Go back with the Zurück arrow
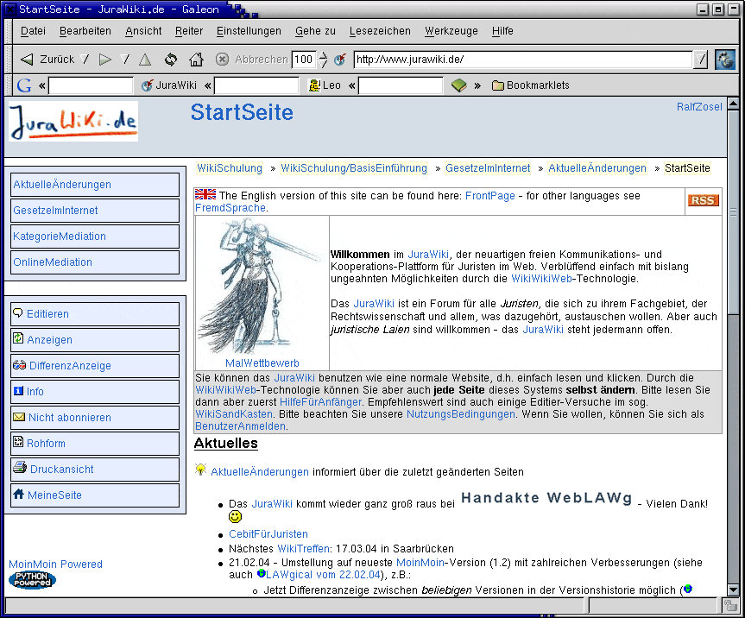Viewport: 745px width, 618px height. click(27, 60)
